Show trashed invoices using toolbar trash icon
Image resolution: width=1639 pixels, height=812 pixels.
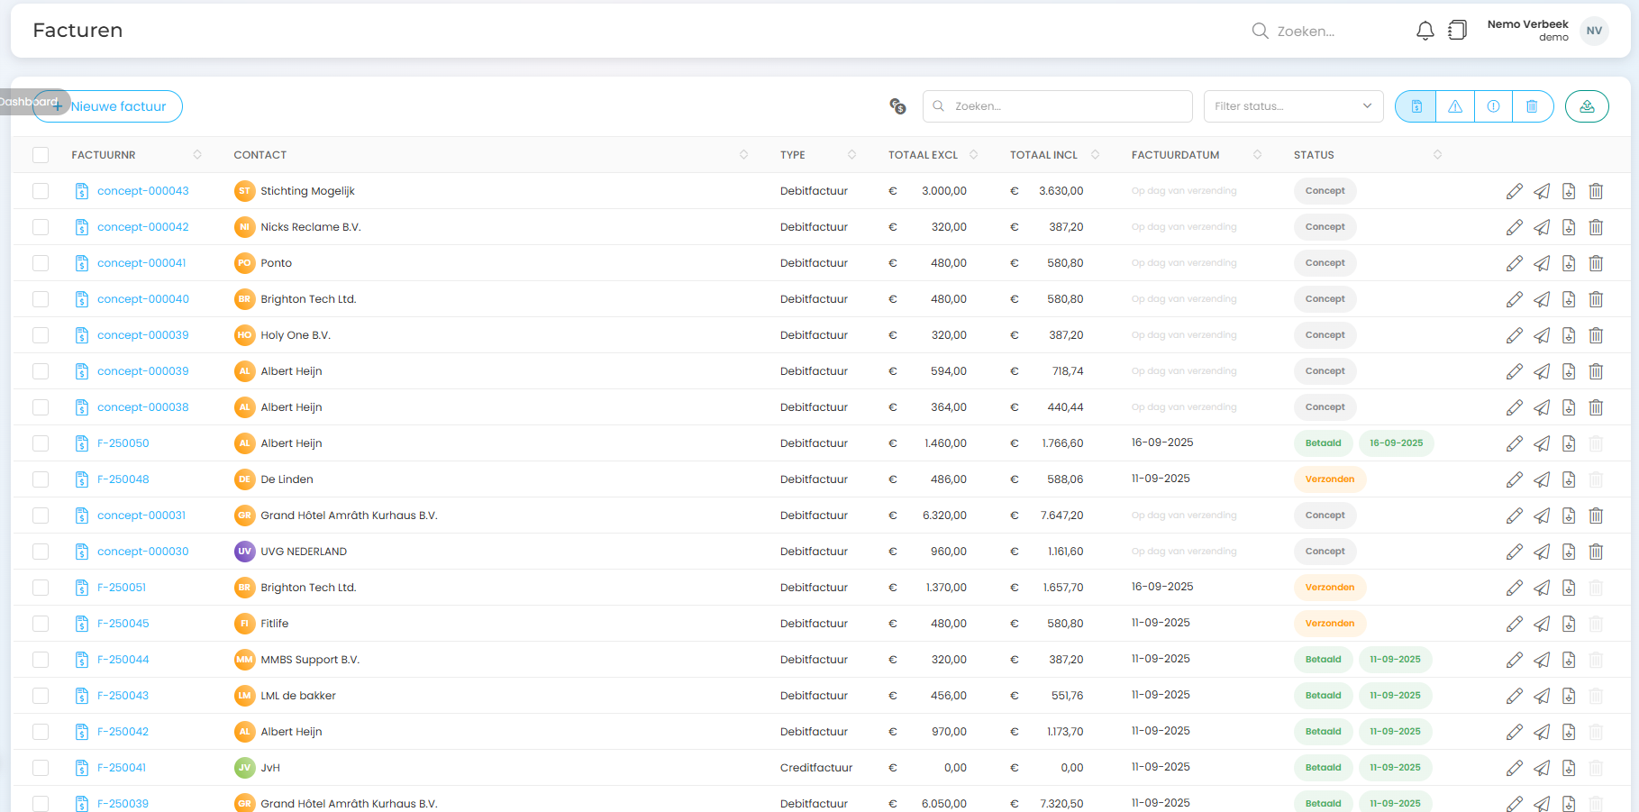point(1531,106)
